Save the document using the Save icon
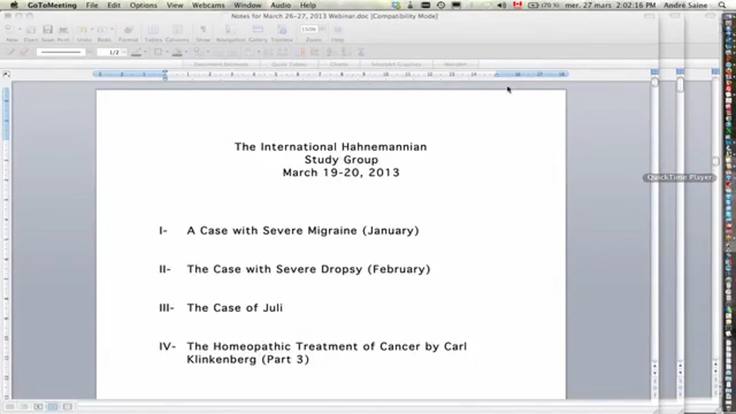The width and height of the screenshot is (736, 414). 48,30
